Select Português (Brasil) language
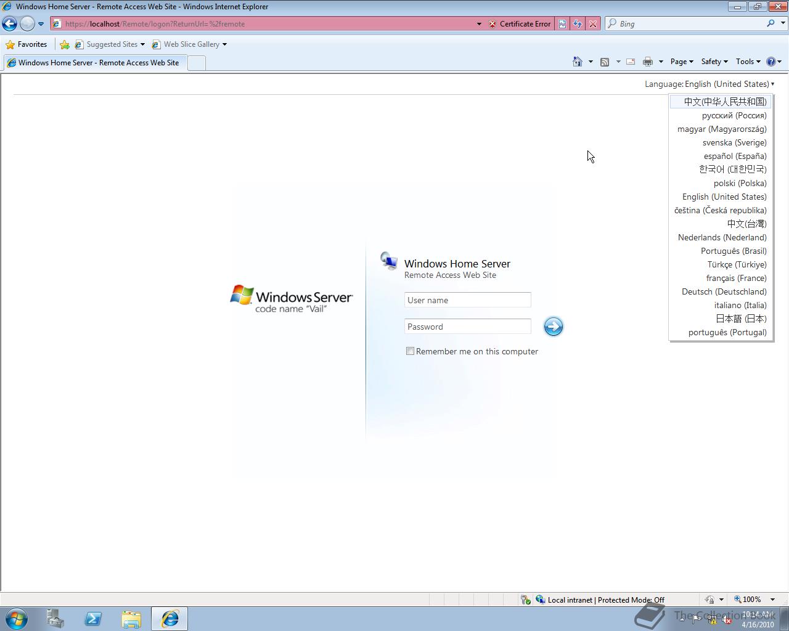 point(721,251)
